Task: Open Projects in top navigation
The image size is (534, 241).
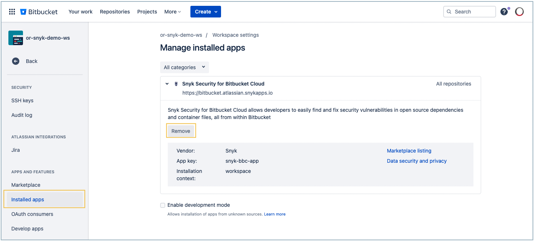Action: tap(147, 12)
